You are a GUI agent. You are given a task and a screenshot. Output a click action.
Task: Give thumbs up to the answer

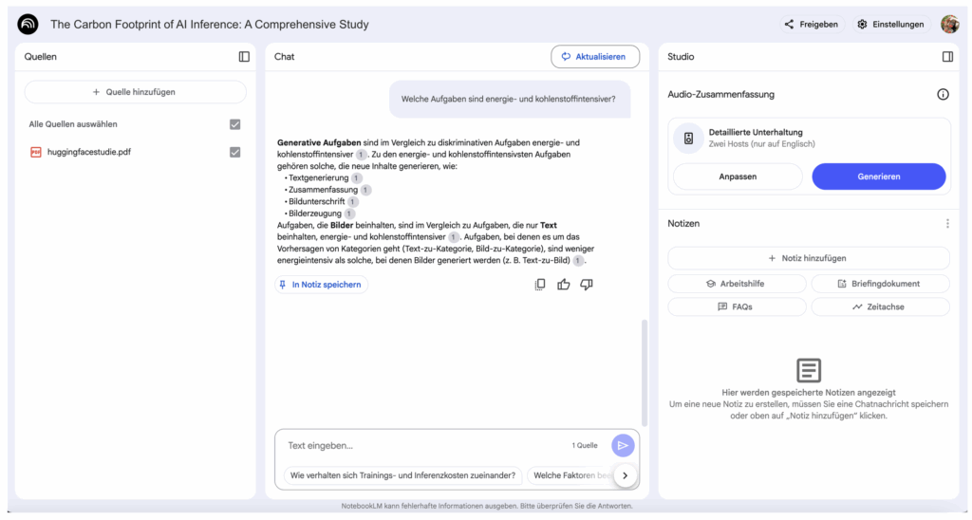[x=564, y=285]
